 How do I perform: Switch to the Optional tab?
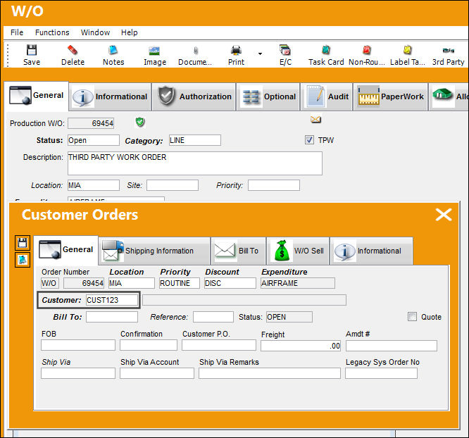point(268,96)
